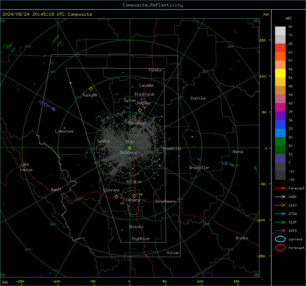The width and height of the screenshot is (306, 286).
Task: Click the Innisfail town label
Action: click(137, 123)
